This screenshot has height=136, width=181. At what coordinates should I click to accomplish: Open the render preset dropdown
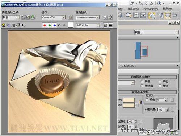88,17
